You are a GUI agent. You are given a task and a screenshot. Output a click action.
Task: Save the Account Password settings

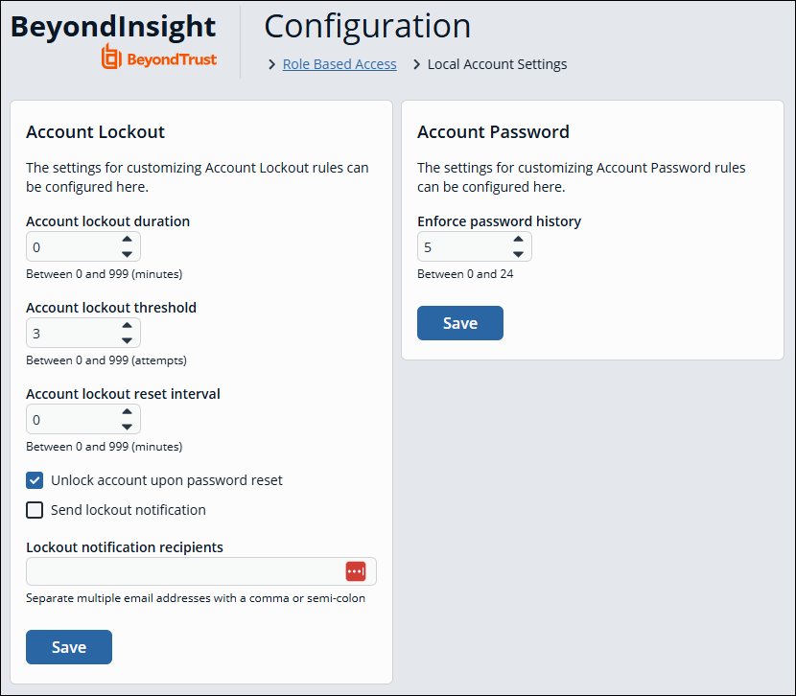460,323
